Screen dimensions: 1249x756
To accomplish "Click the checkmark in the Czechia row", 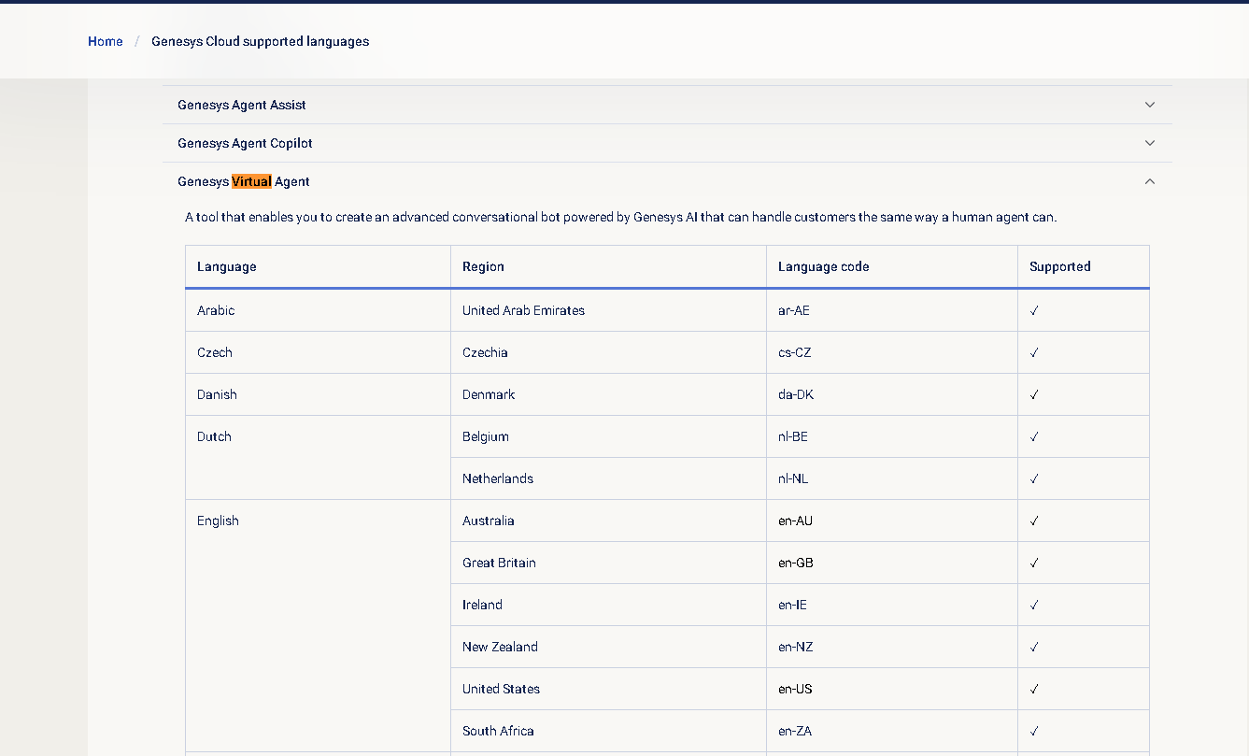I will (1034, 352).
